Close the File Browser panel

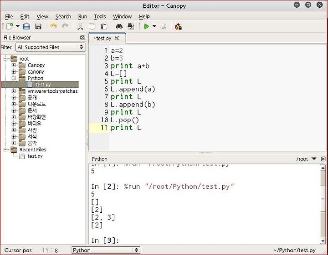82,38
